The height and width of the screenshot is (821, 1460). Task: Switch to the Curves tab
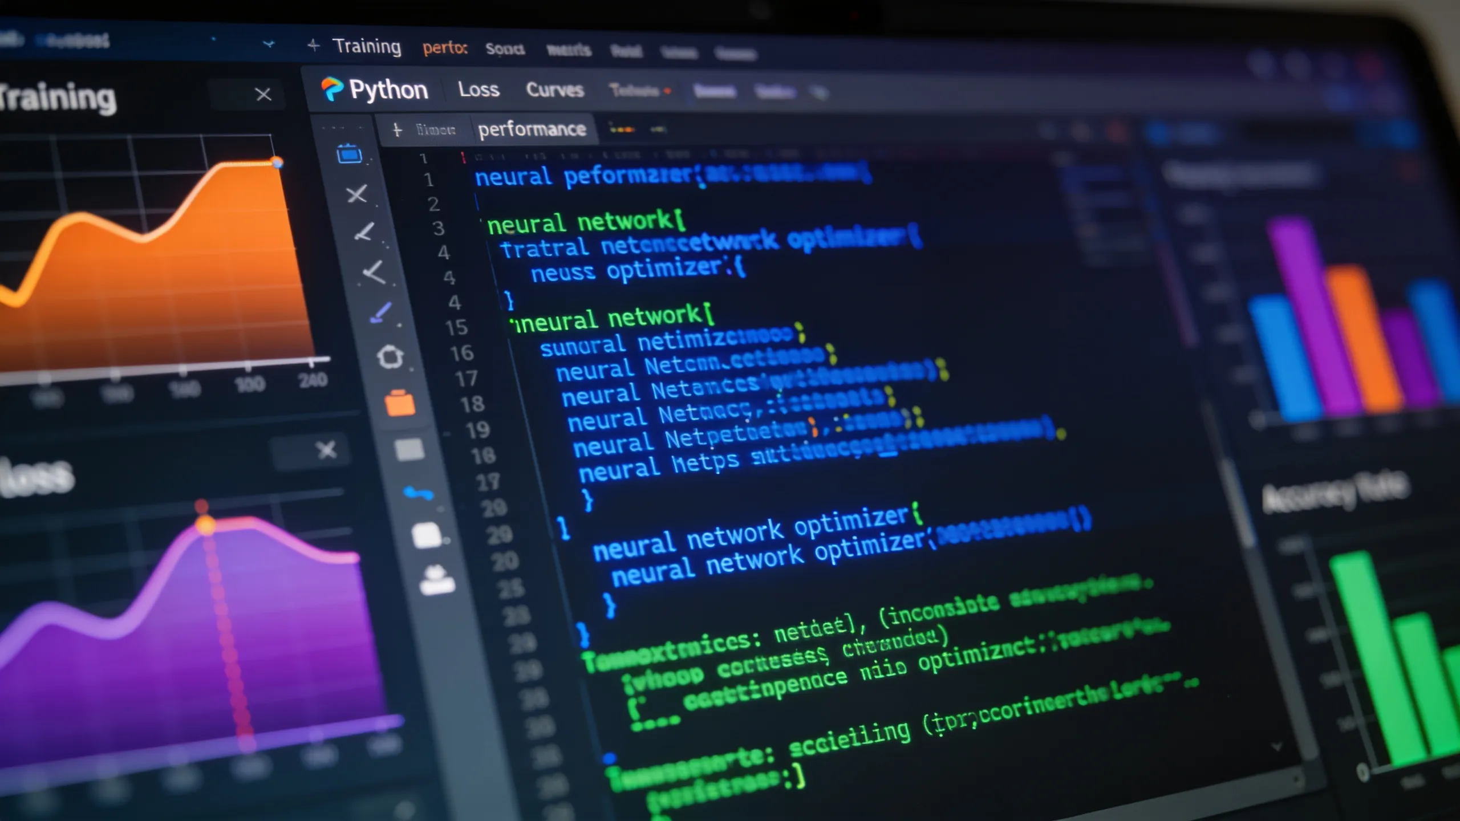tap(555, 90)
